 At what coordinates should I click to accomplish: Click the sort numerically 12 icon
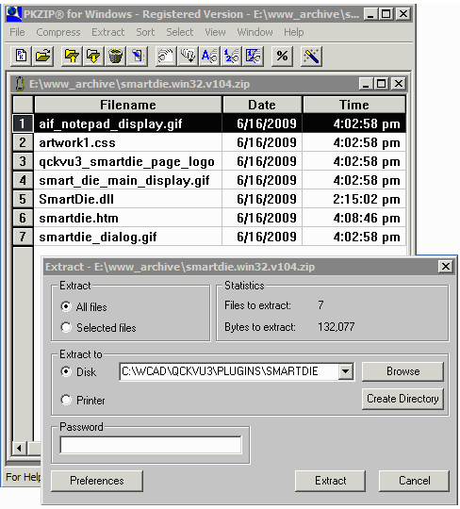(231, 57)
